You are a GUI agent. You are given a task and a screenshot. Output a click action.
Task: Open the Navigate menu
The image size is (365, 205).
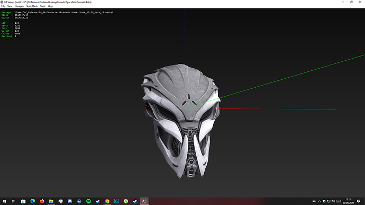[x=20, y=6]
